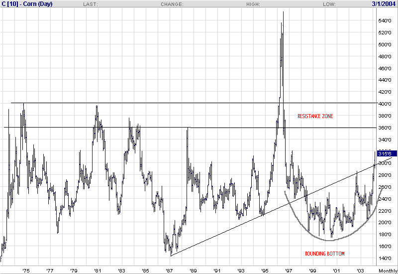Viewport: 398px width, 274px height.
Task: Click the 260'0 price axis label
Action: tap(385, 187)
